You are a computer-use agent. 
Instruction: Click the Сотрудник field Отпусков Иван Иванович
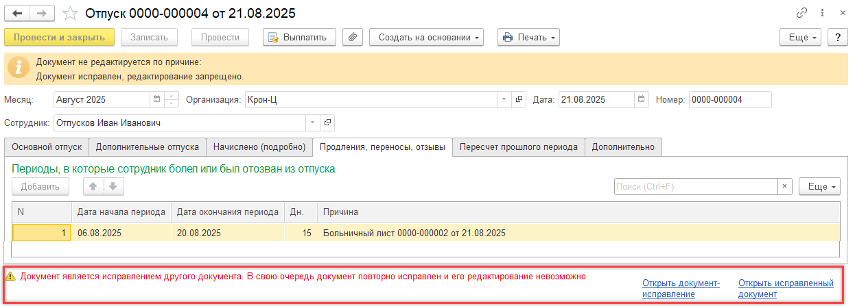click(x=180, y=123)
